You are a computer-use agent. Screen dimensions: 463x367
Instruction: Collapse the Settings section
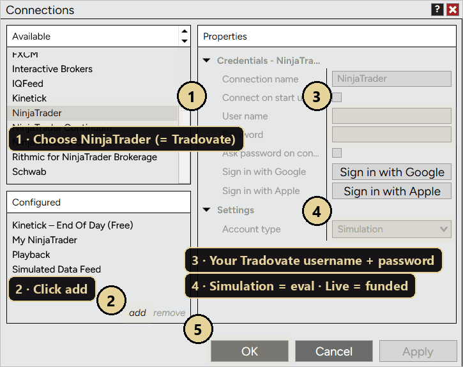click(207, 210)
